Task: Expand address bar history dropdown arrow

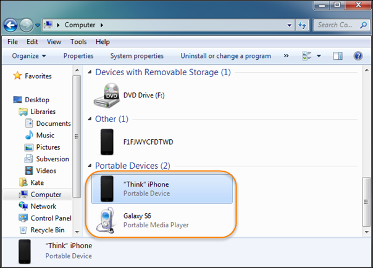Action: point(289,25)
